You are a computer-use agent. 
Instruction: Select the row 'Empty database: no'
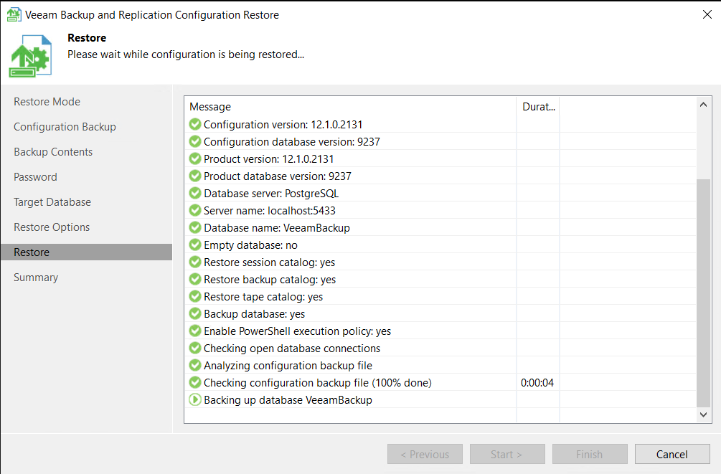point(440,245)
